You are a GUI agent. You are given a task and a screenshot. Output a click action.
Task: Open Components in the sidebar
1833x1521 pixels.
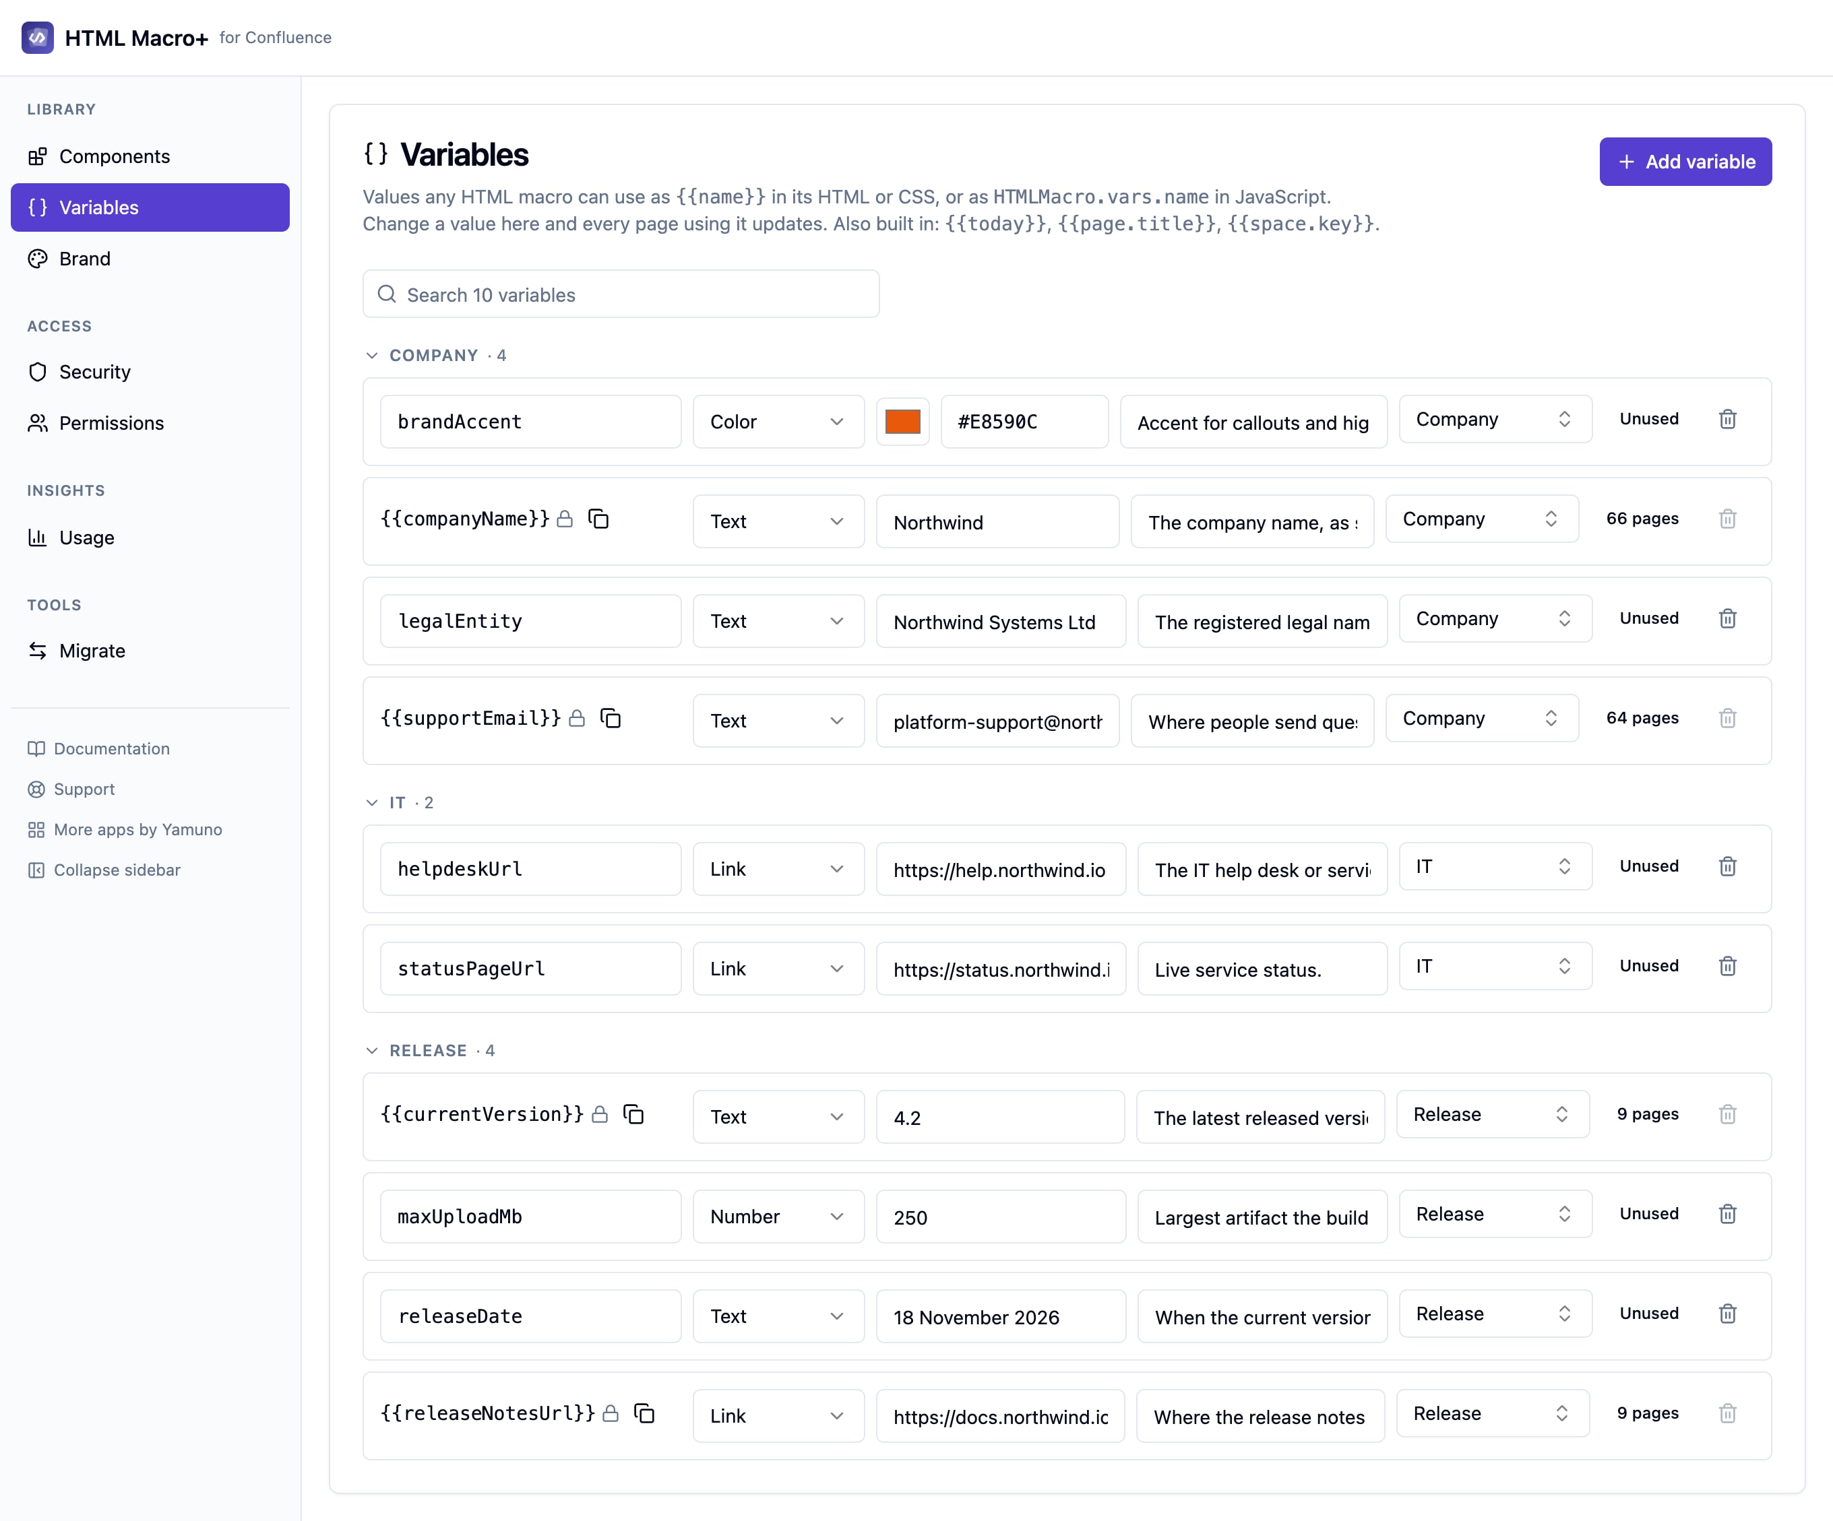150,156
